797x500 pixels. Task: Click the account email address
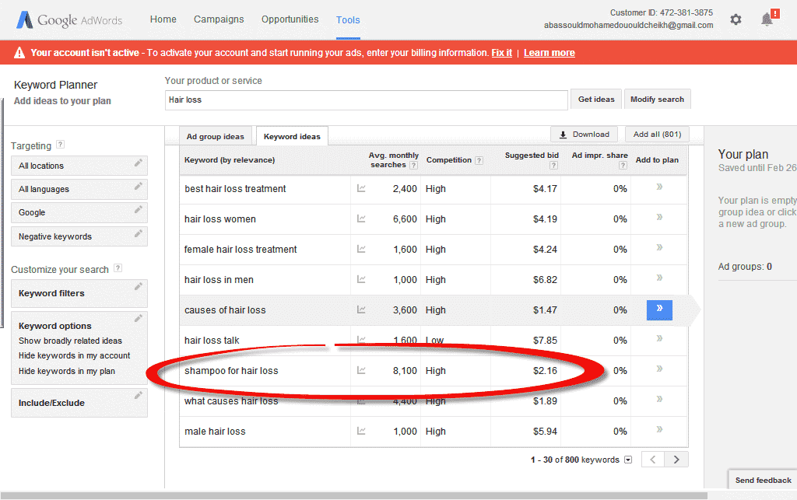[x=628, y=25]
